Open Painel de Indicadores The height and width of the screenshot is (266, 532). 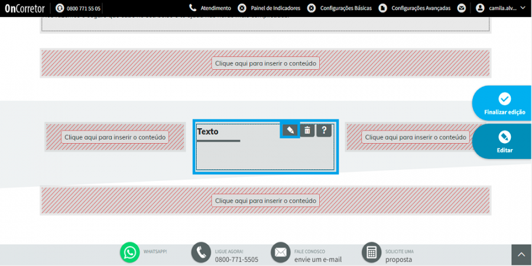tap(275, 8)
